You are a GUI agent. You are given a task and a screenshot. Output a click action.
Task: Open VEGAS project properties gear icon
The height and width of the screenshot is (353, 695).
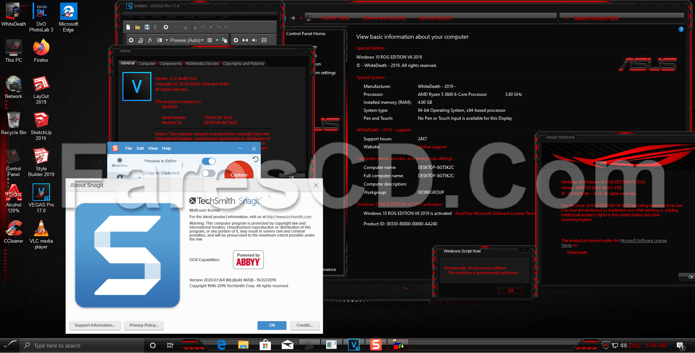[x=166, y=27]
